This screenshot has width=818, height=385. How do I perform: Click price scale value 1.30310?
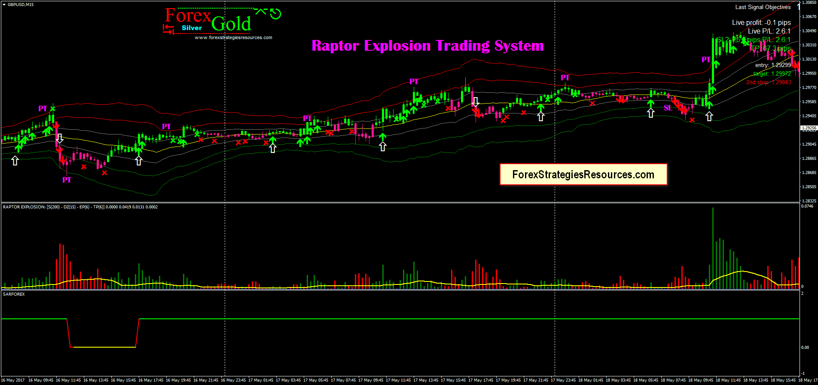(x=809, y=45)
